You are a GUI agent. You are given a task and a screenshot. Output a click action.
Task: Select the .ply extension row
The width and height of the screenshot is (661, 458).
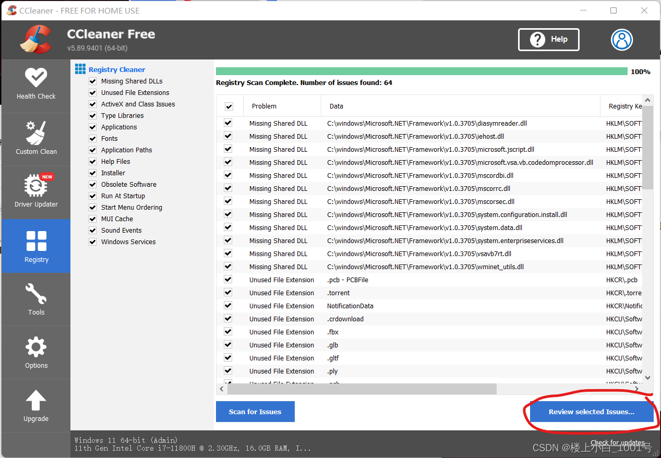(x=429, y=371)
